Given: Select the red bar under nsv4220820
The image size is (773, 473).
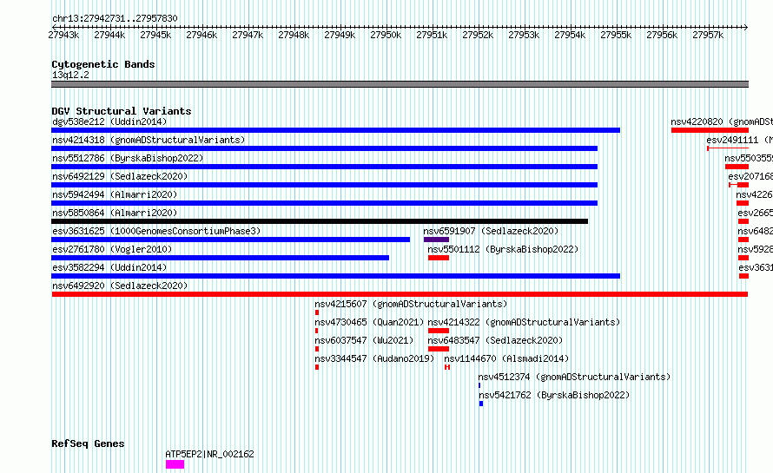Looking at the screenshot, I should tap(710, 130).
